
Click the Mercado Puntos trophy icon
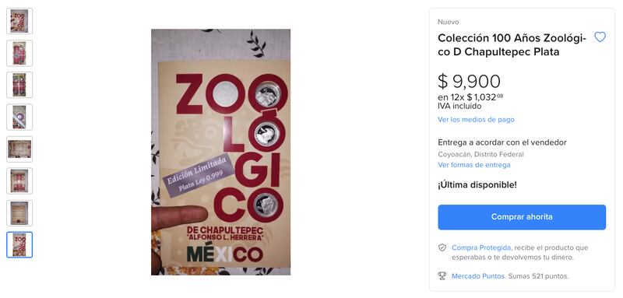pos(442,275)
